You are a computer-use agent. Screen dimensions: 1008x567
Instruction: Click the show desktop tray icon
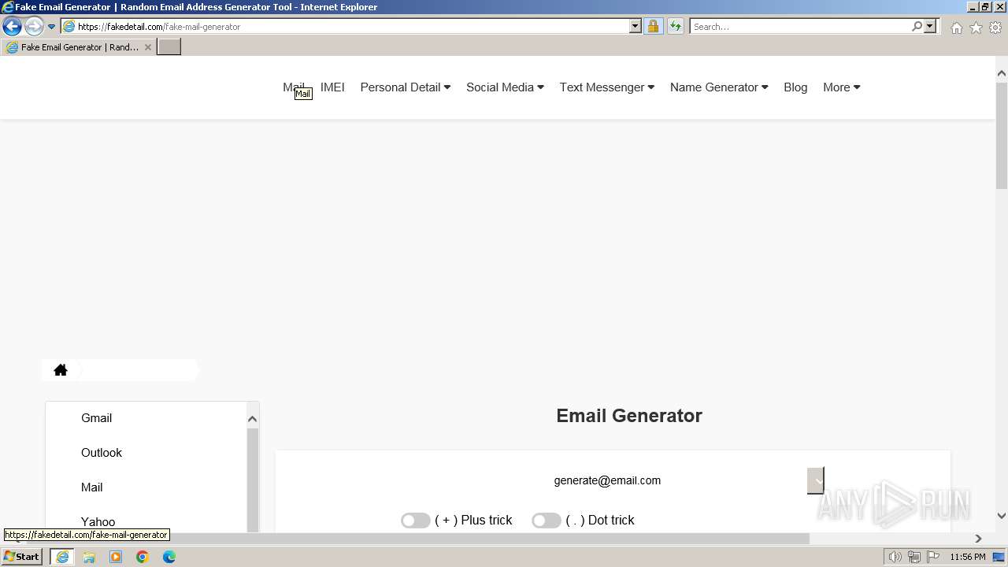point(999,557)
